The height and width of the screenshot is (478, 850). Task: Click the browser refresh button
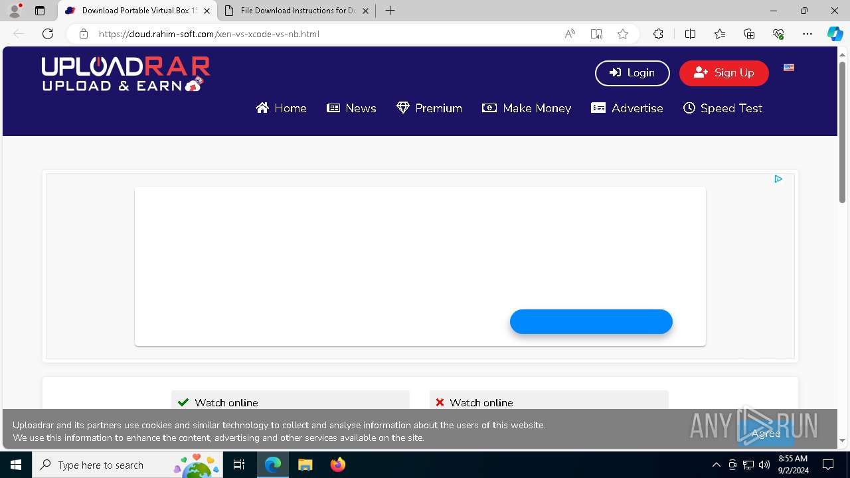coord(48,34)
